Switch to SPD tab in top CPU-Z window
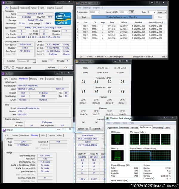This screenshot has height=189, width=179. pos(42,8)
